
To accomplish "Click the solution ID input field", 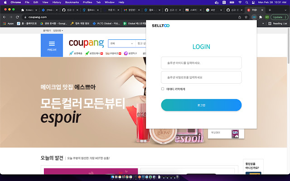I will coord(201,63).
